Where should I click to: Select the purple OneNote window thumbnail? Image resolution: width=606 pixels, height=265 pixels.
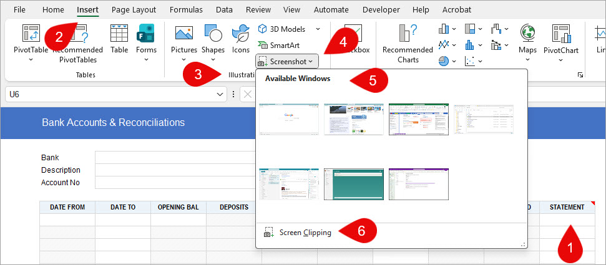[418, 183]
